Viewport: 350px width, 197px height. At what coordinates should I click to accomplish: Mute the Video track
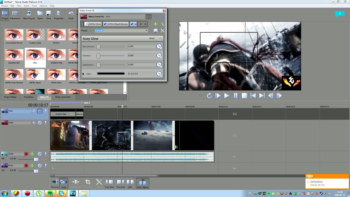[40, 123]
